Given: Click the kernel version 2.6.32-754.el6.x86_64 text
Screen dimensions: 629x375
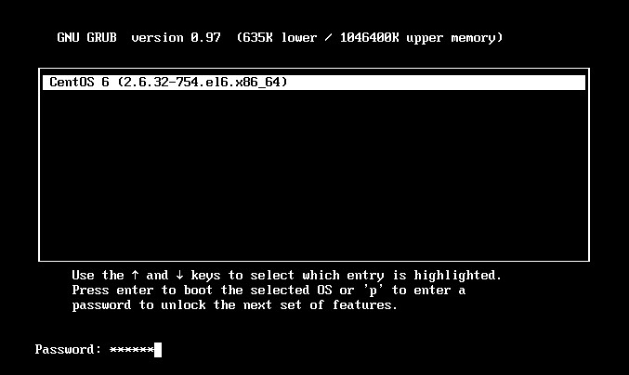Looking at the screenshot, I should click(x=203, y=82).
